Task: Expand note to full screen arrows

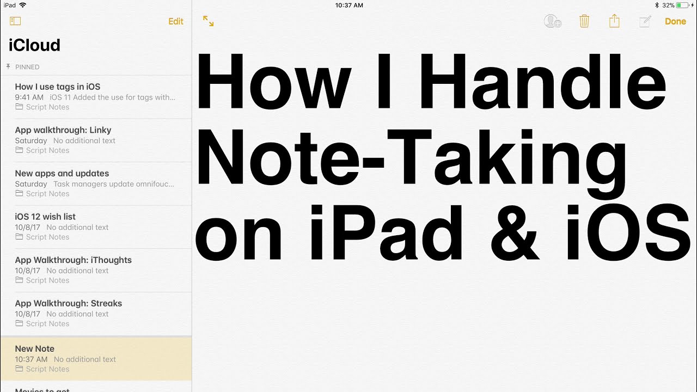Action: [x=208, y=21]
